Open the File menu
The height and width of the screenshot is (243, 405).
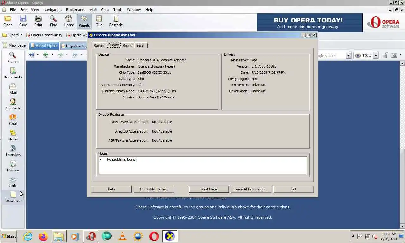coord(13,10)
